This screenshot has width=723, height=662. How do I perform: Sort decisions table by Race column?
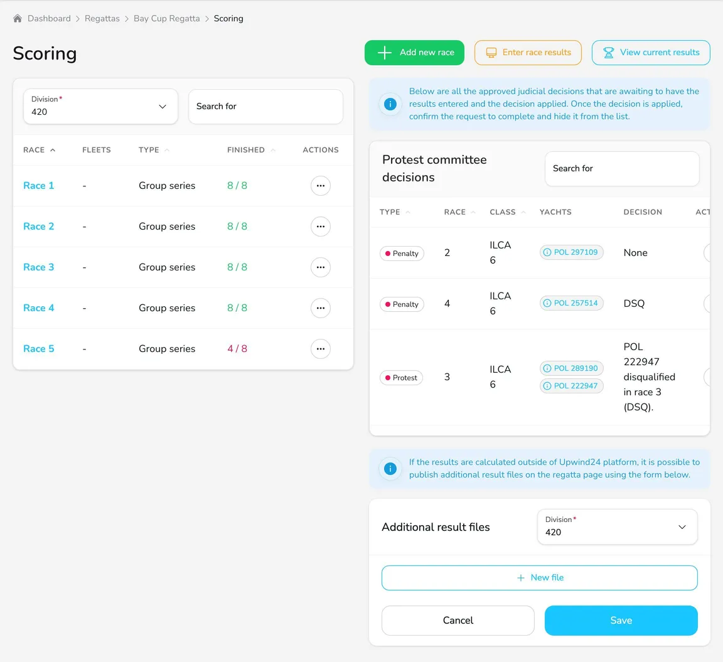coord(459,212)
